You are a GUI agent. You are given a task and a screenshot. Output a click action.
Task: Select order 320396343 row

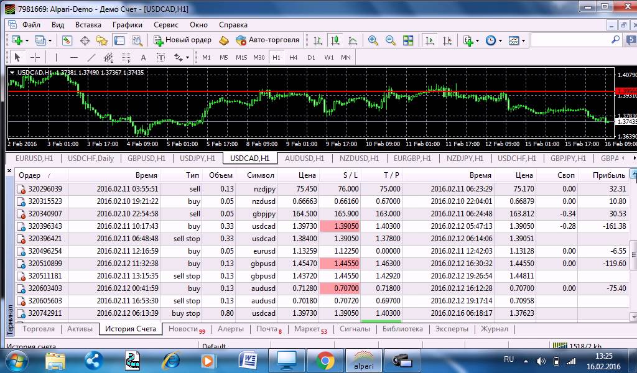click(x=323, y=226)
